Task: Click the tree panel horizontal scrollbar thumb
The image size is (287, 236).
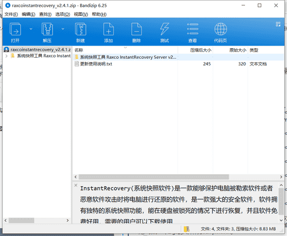Action: coord(21,220)
